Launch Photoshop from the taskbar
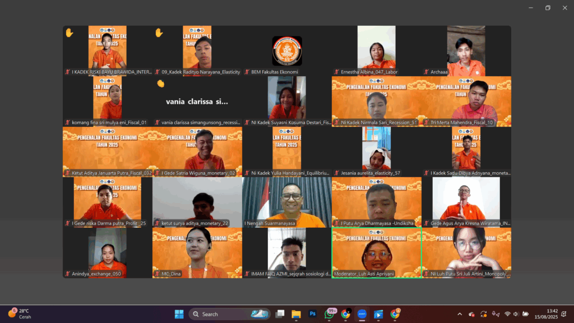 click(x=313, y=314)
